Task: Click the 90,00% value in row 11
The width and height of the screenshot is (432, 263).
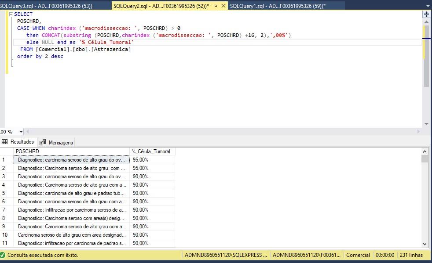Action: [152, 243]
